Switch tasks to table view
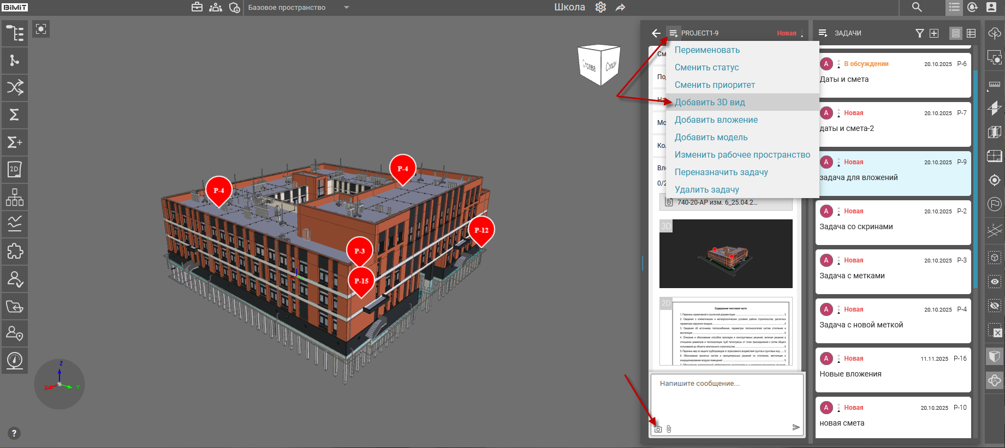The width and height of the screenshot is (1005, 448). click(x=971, y=33)
